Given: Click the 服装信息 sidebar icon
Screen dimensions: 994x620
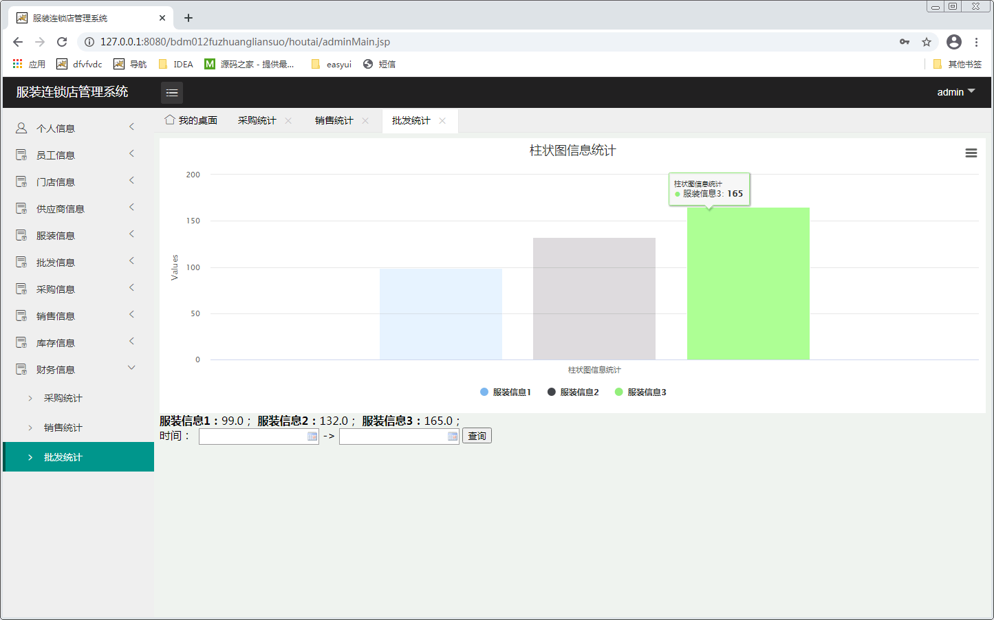Looking at the screenshot, I should tap(21, 235).
